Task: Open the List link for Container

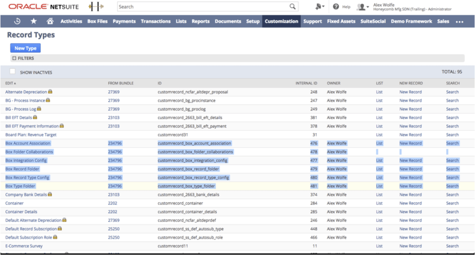Action: point(379,203)
